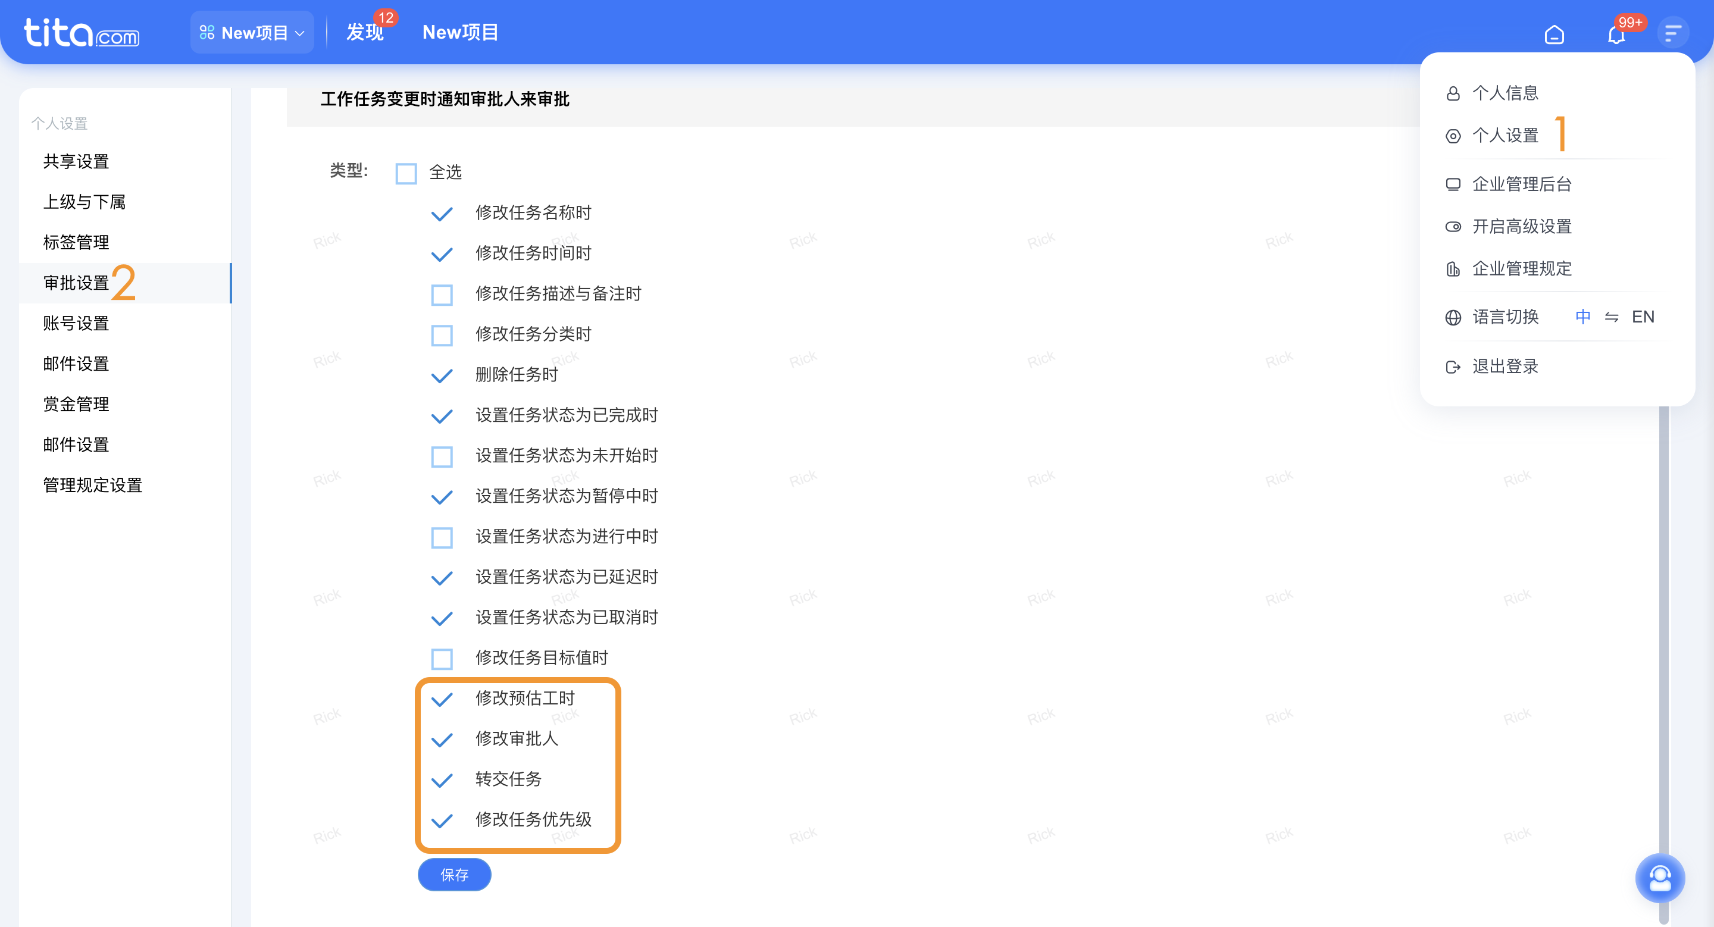Uncheck 修改预估工时
Screen dimensions: 1714x927
442,700
